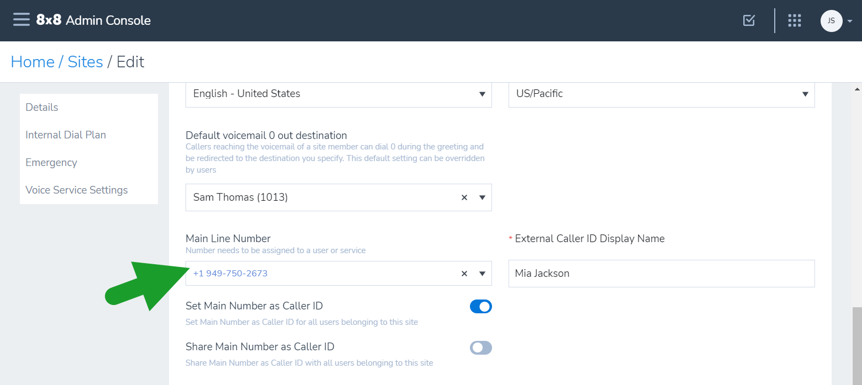This screenshot has height=385, width=862.
Task: Open Voice Service Settings section
Action: [77, 190]
